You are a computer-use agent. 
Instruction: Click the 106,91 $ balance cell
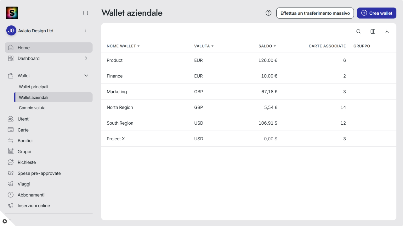pyautogui.click(x=268, y=123)
